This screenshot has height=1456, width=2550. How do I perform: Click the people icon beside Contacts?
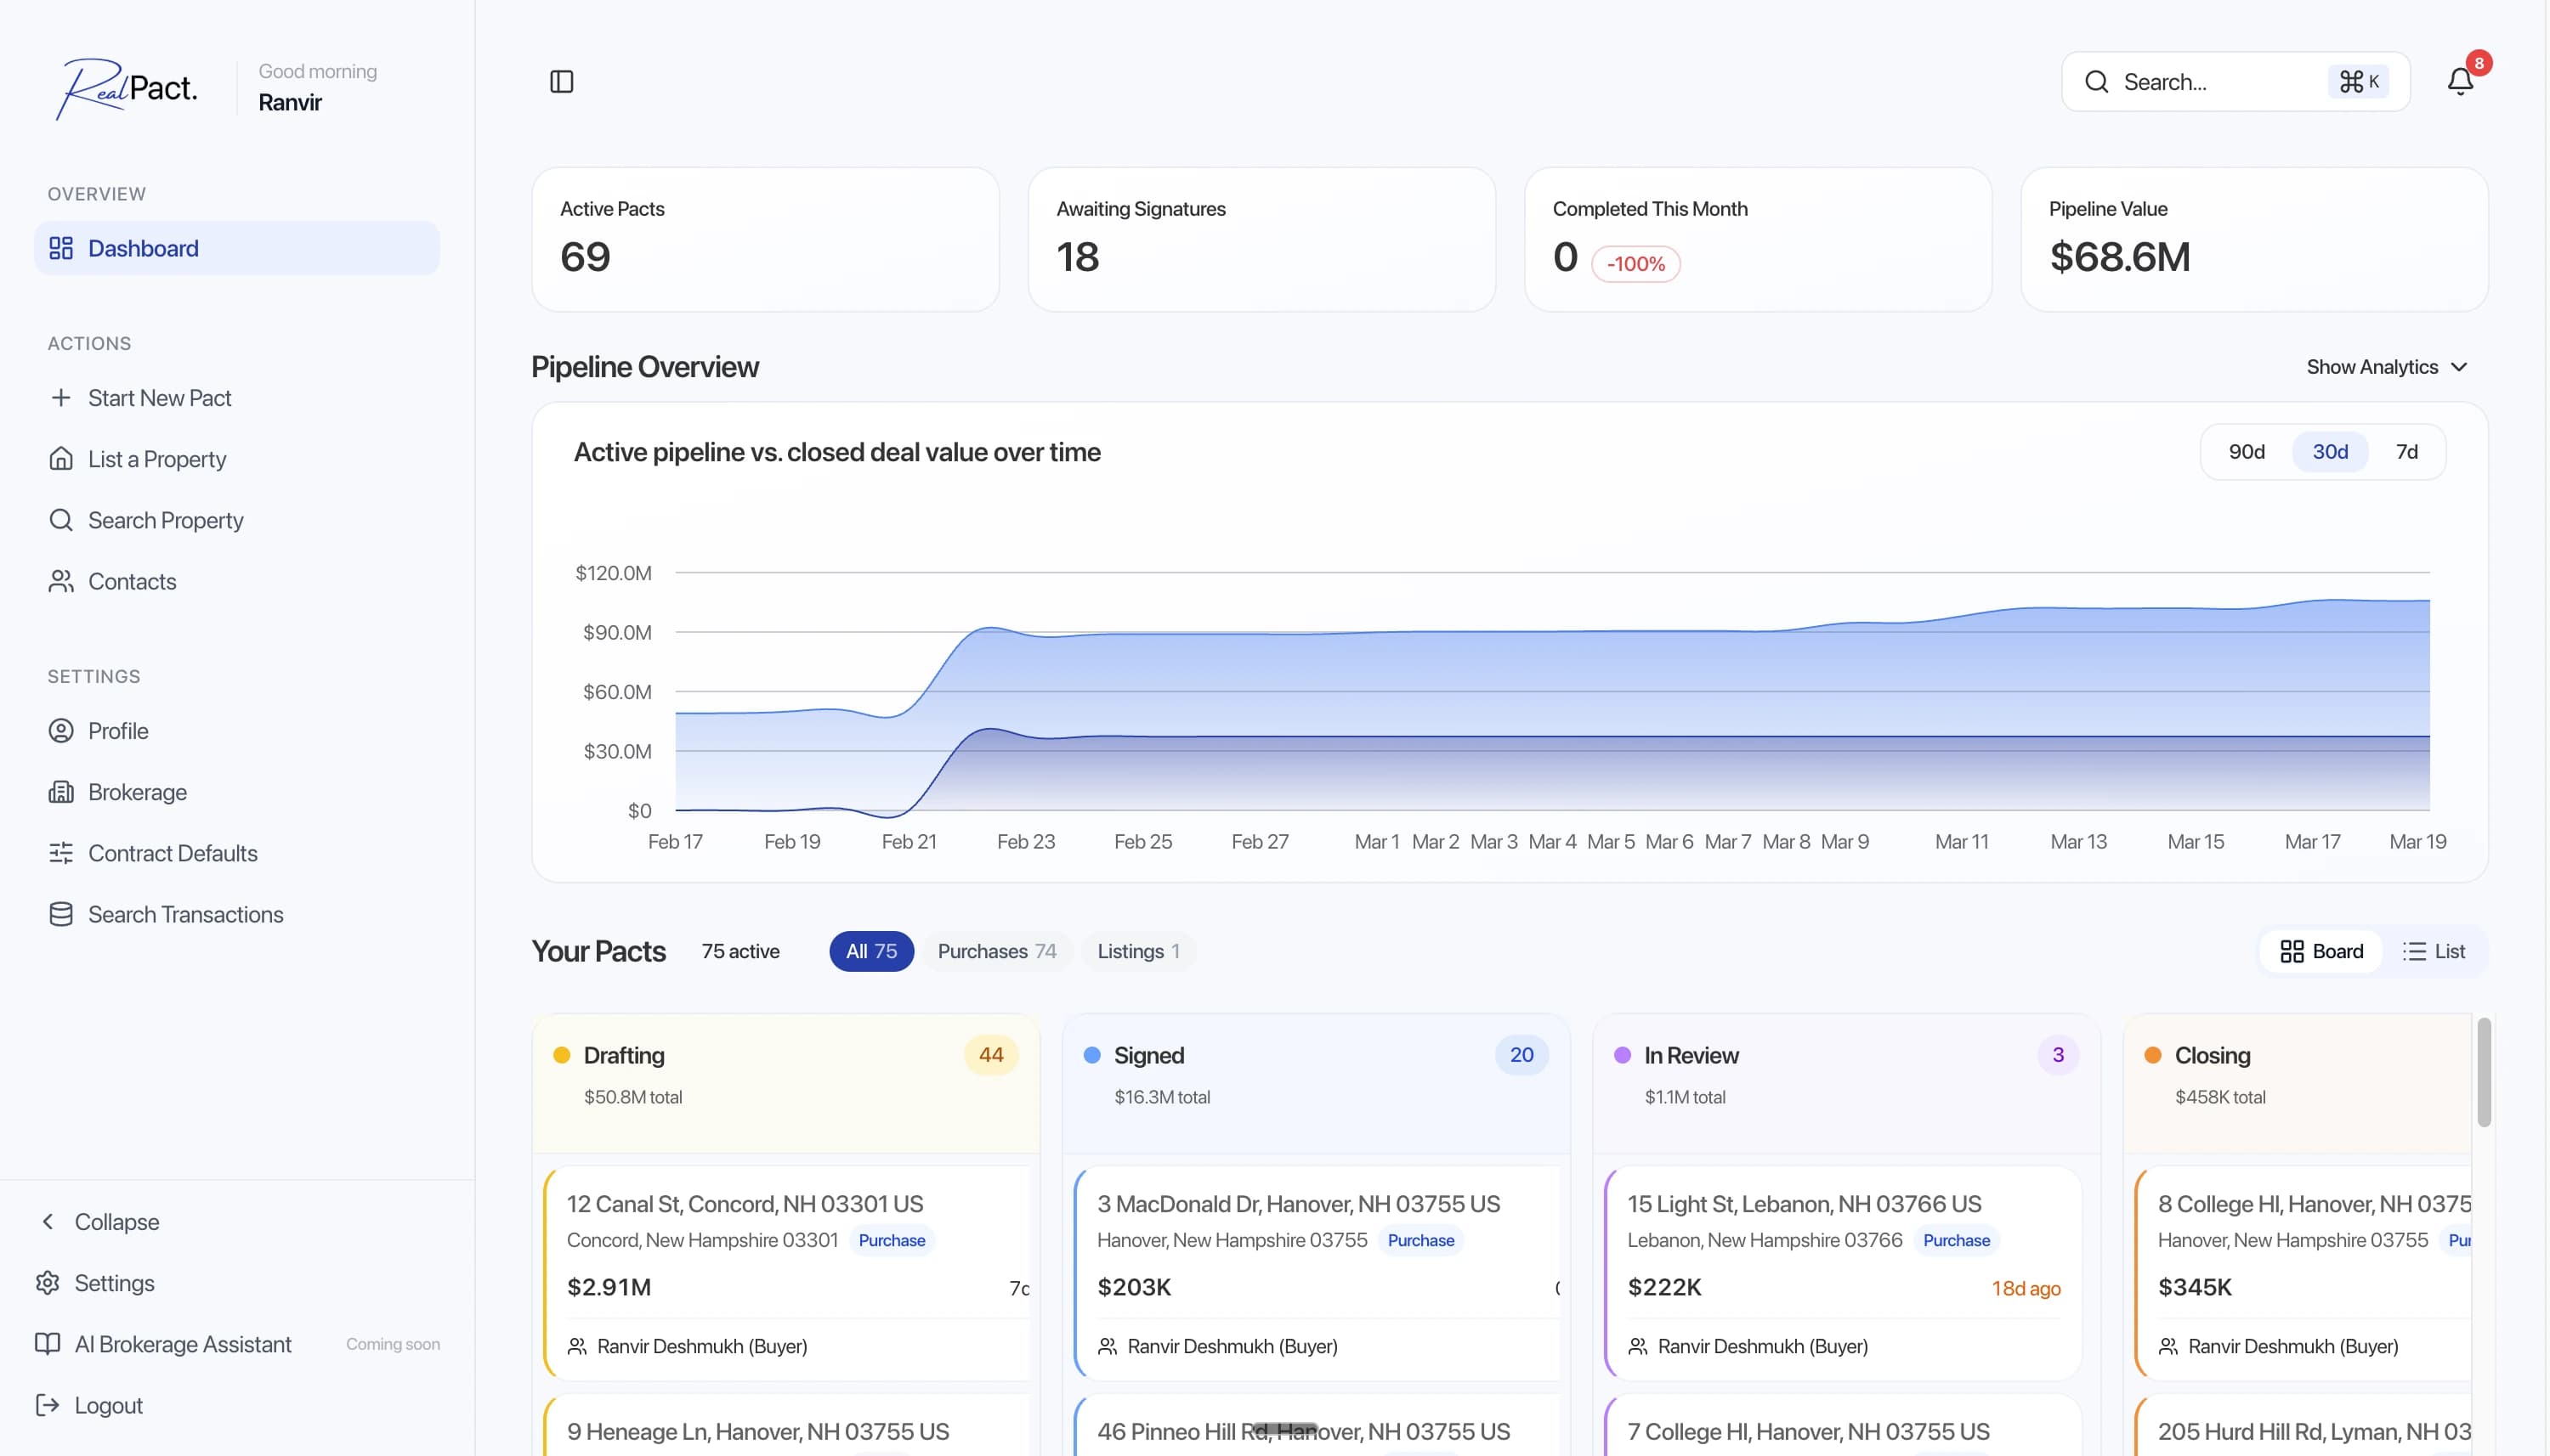(x=61, y=581)
